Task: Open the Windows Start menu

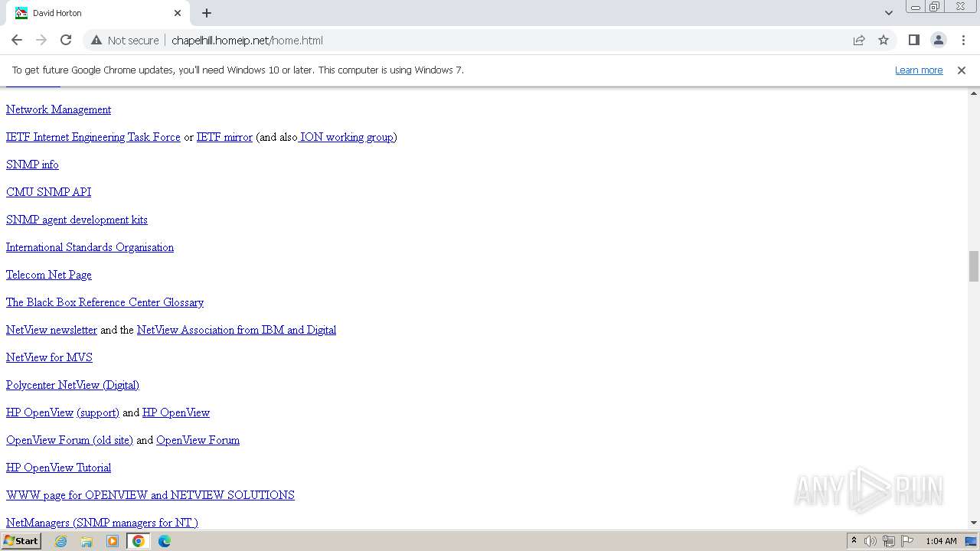Action: click(21, 541)
